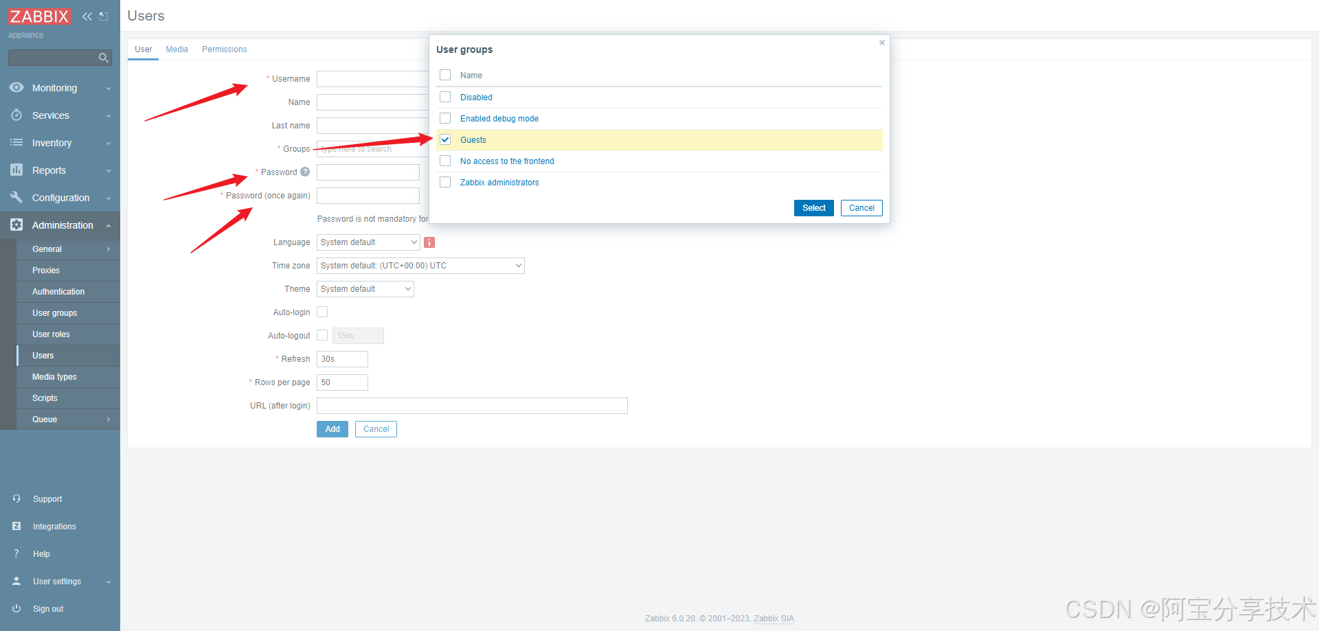Click the Rows per page field

pyautogui.click(x=342, y=382)
